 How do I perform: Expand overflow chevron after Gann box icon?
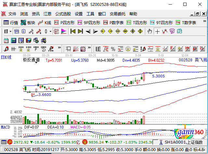89,47
